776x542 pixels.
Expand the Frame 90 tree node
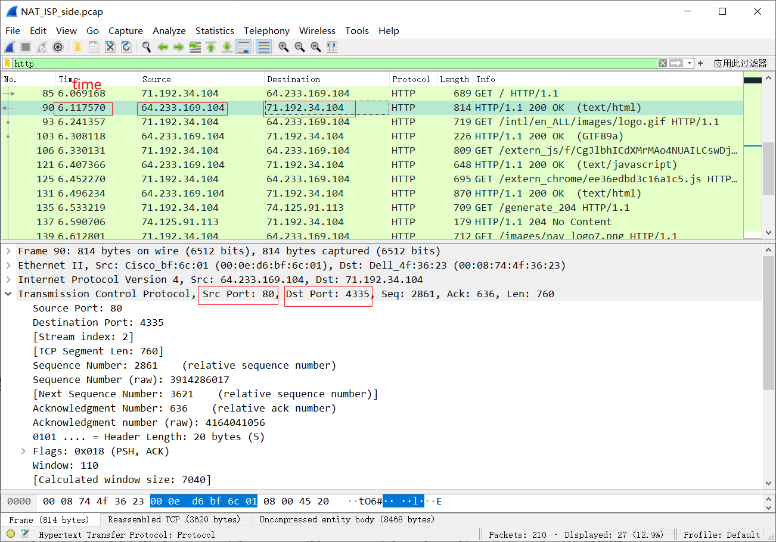coord(8,251)
